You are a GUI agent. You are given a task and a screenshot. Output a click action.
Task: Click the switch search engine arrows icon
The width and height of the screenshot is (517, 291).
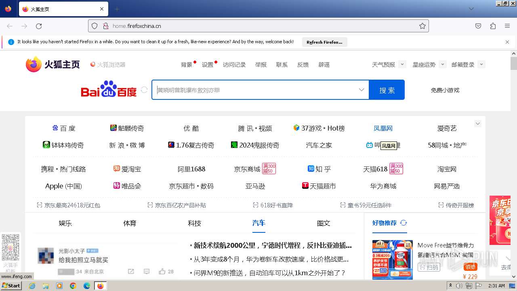click(x=144, y=90)
